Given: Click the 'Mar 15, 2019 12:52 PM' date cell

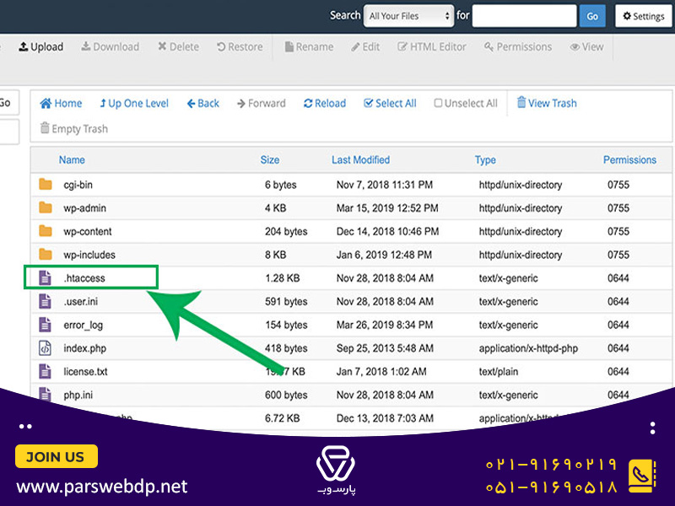Looking at the screenshot, I should coord(387,208).
